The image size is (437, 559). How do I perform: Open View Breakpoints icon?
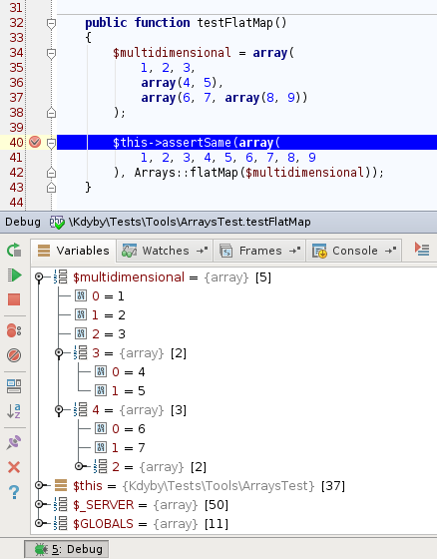point(14,330)
